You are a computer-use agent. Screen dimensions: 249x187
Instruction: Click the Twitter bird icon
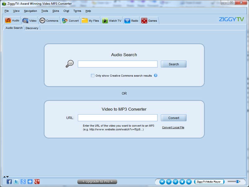(16, 181)
